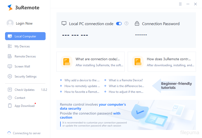Click the help question mark icon
Viewport: 202px width, 138px height.
[126, 24]
